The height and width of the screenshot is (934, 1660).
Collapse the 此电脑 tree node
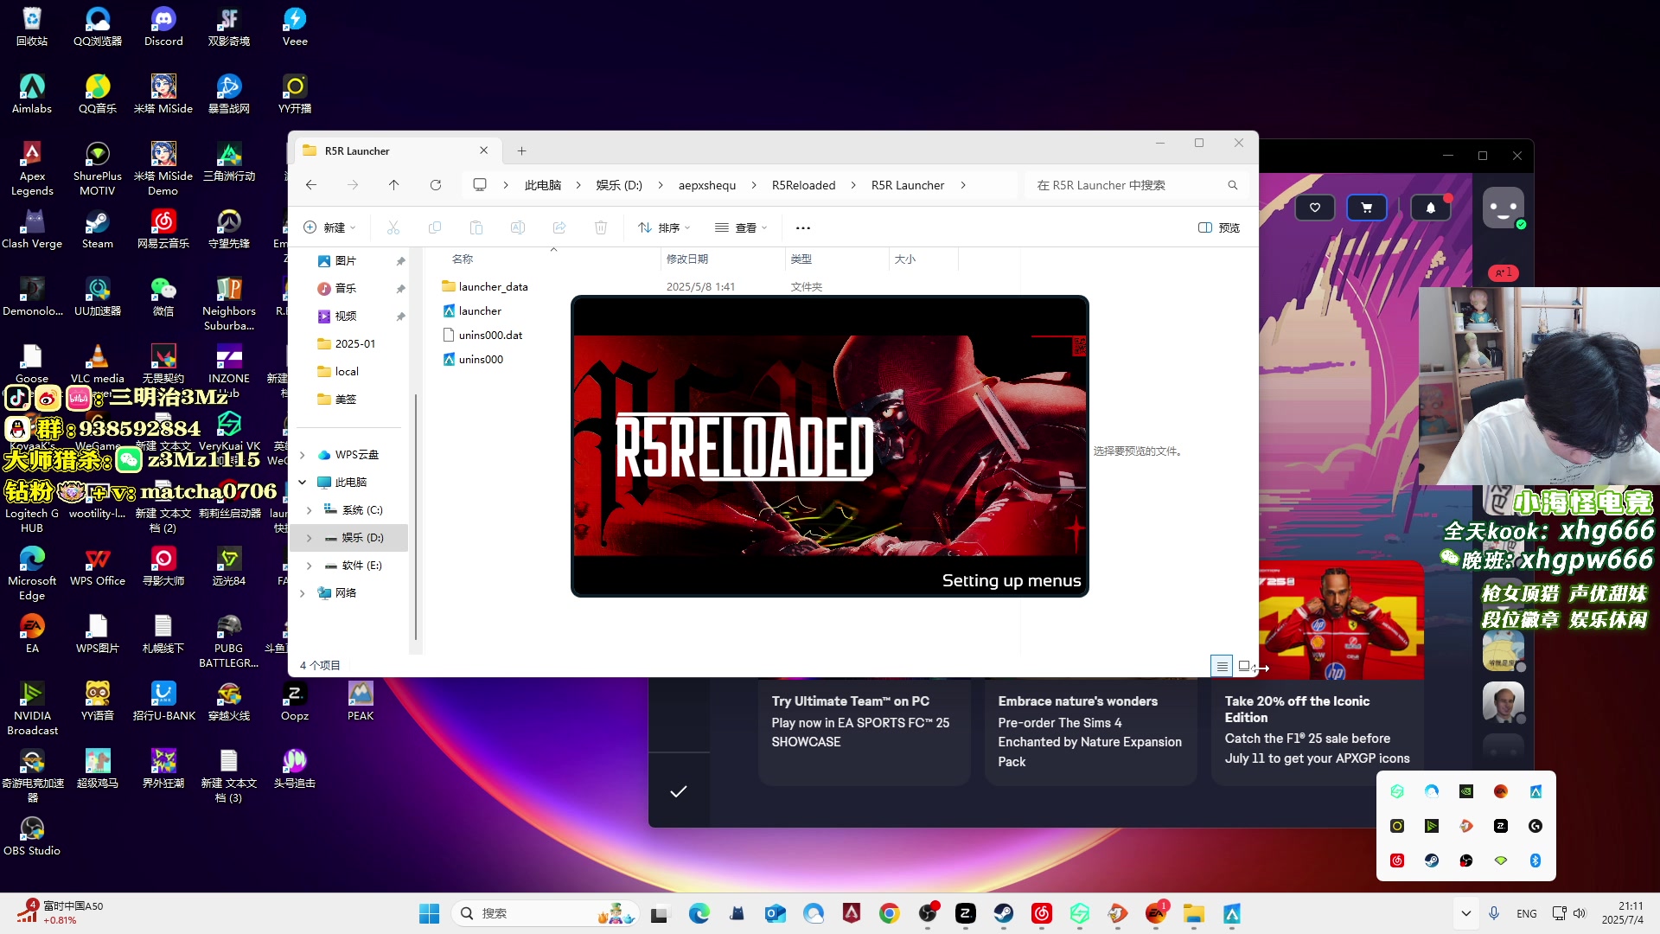(303, 483)
